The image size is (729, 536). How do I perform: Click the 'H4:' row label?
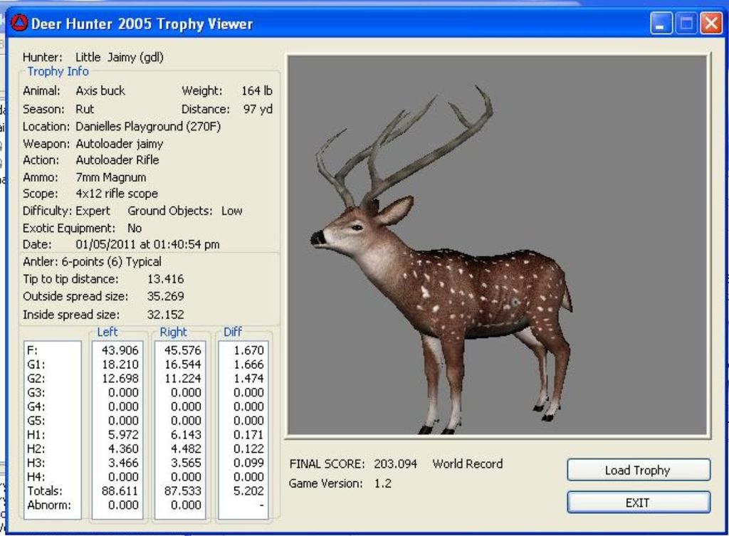point(36,477)
